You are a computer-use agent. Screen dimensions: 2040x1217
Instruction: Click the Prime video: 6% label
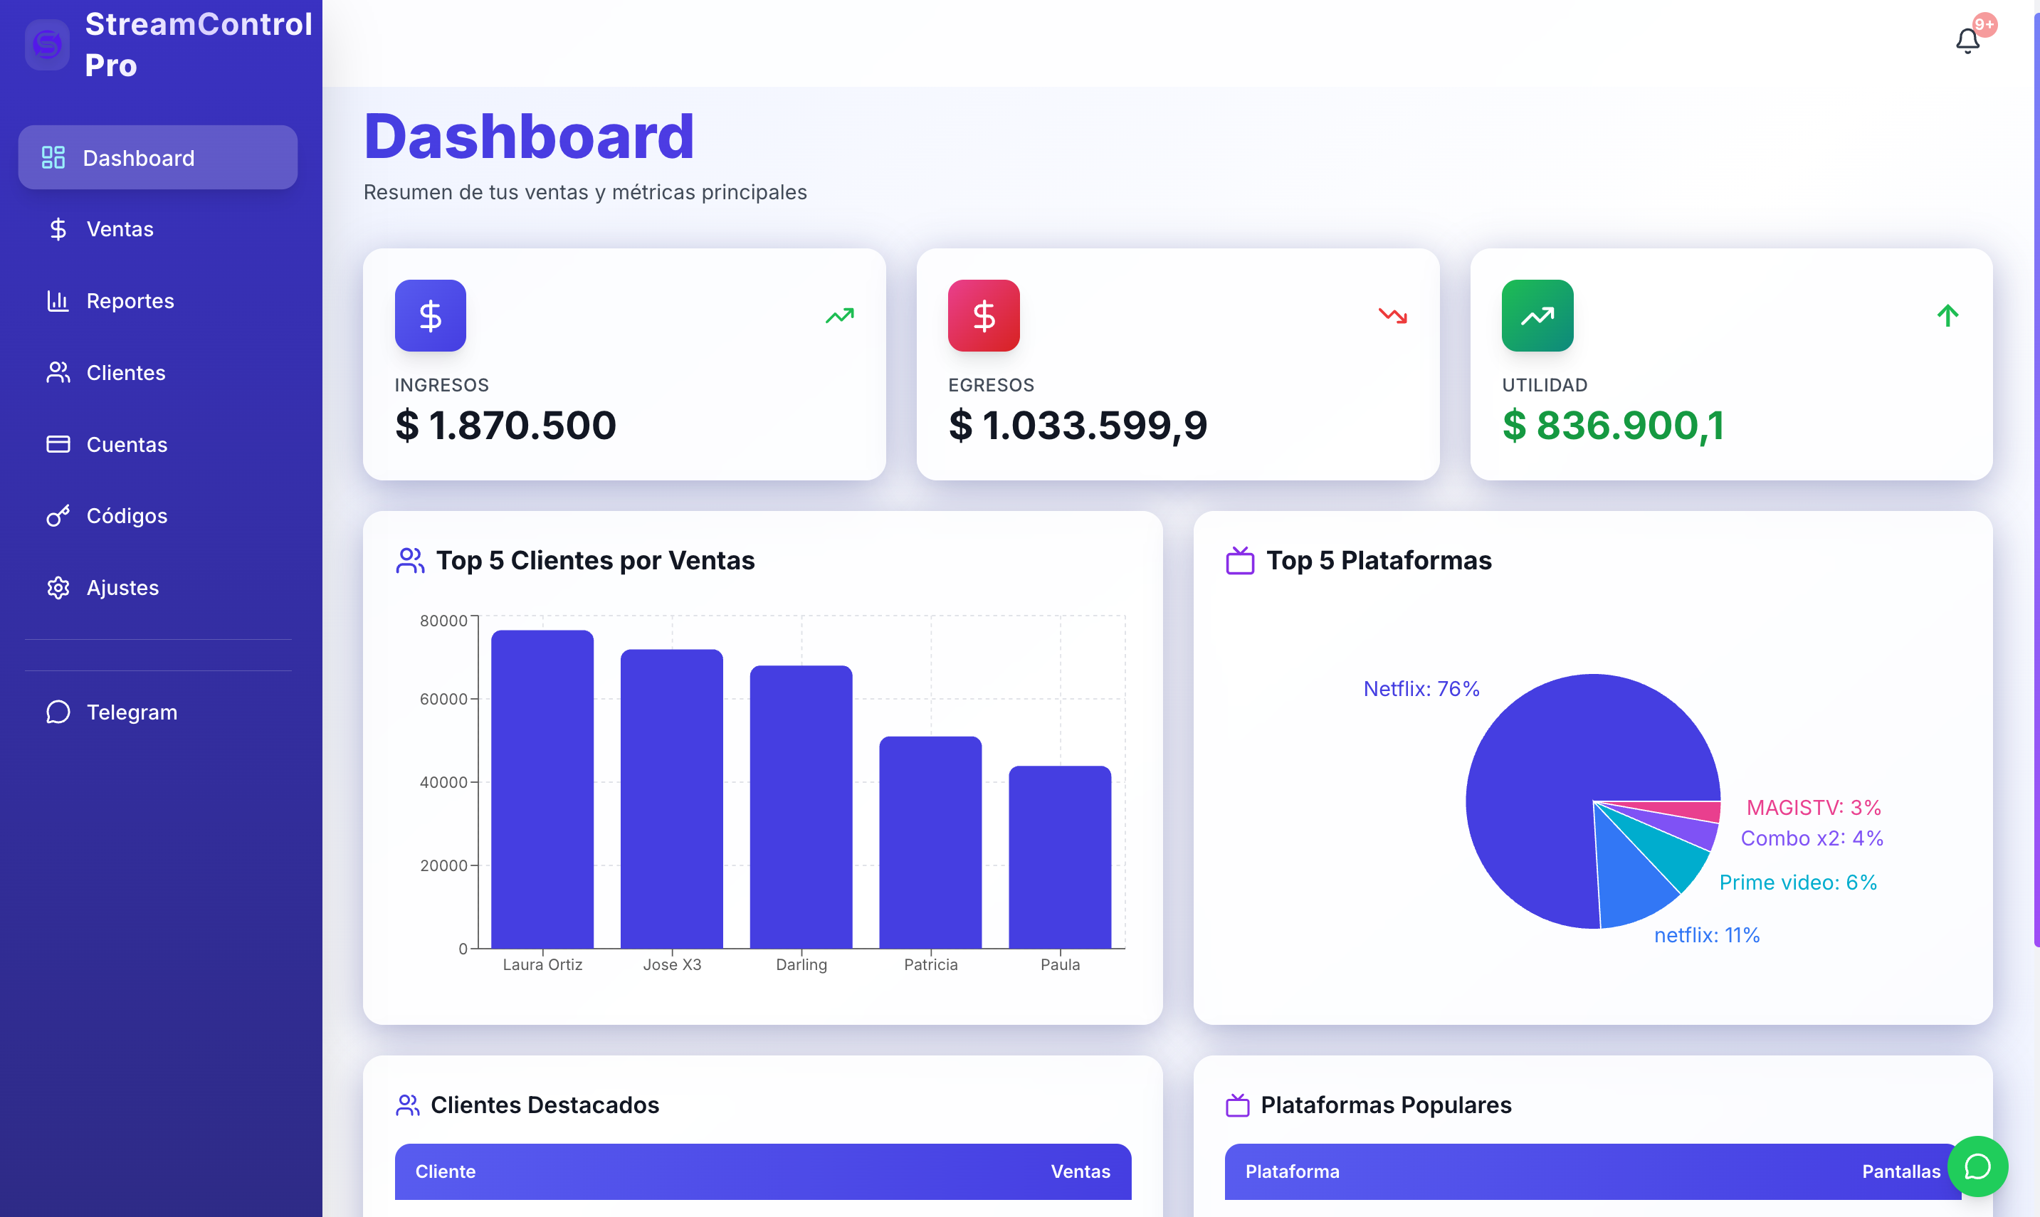point(1798,883)
